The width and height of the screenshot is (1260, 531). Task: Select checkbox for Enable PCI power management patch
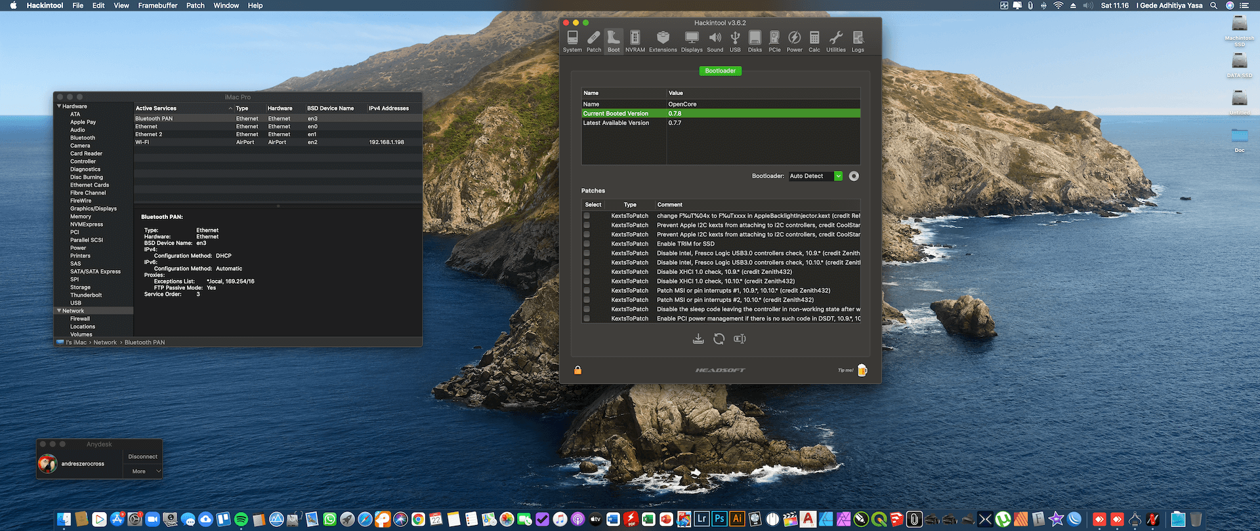click(x=587, y=319)
